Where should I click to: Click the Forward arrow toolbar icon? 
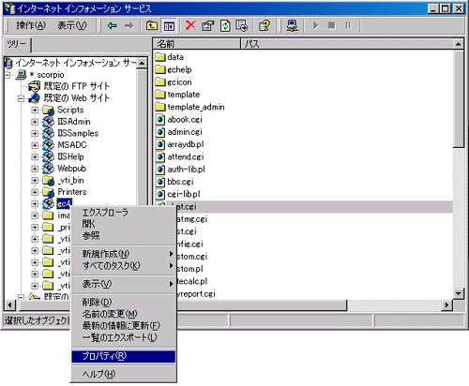[129, 25]
